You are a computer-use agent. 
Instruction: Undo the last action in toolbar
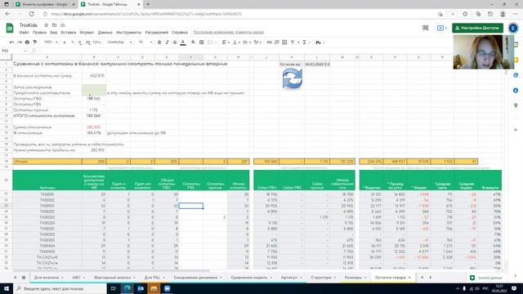(11, 42)
